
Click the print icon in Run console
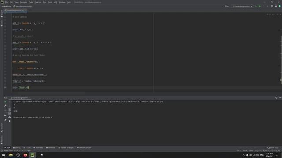click(x=10, y=117)
